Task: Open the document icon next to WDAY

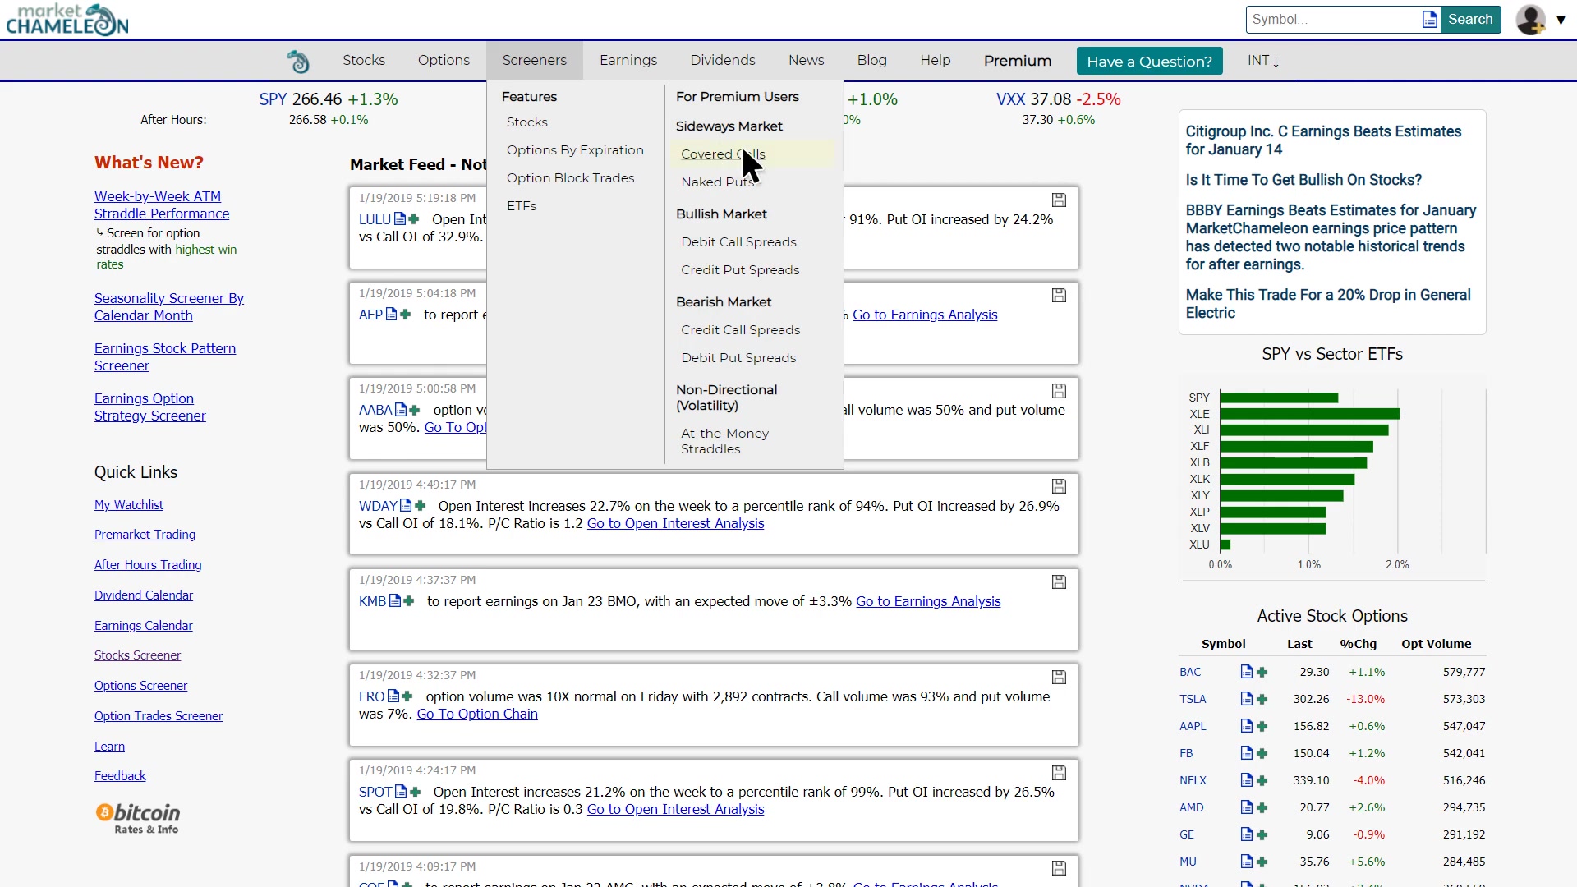Action: click(406, 506)
